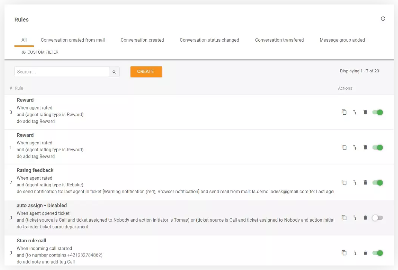The width and height of the screenshot is (398, 270).
Task: Select the All tab
Action: [24, 40]
